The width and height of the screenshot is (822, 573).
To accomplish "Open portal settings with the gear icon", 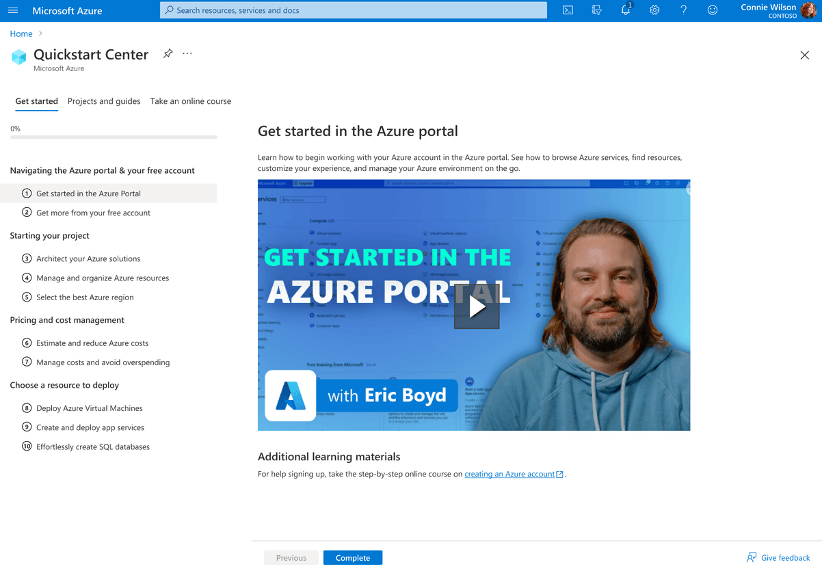I will pyautogui.click(x=654, y=10).
